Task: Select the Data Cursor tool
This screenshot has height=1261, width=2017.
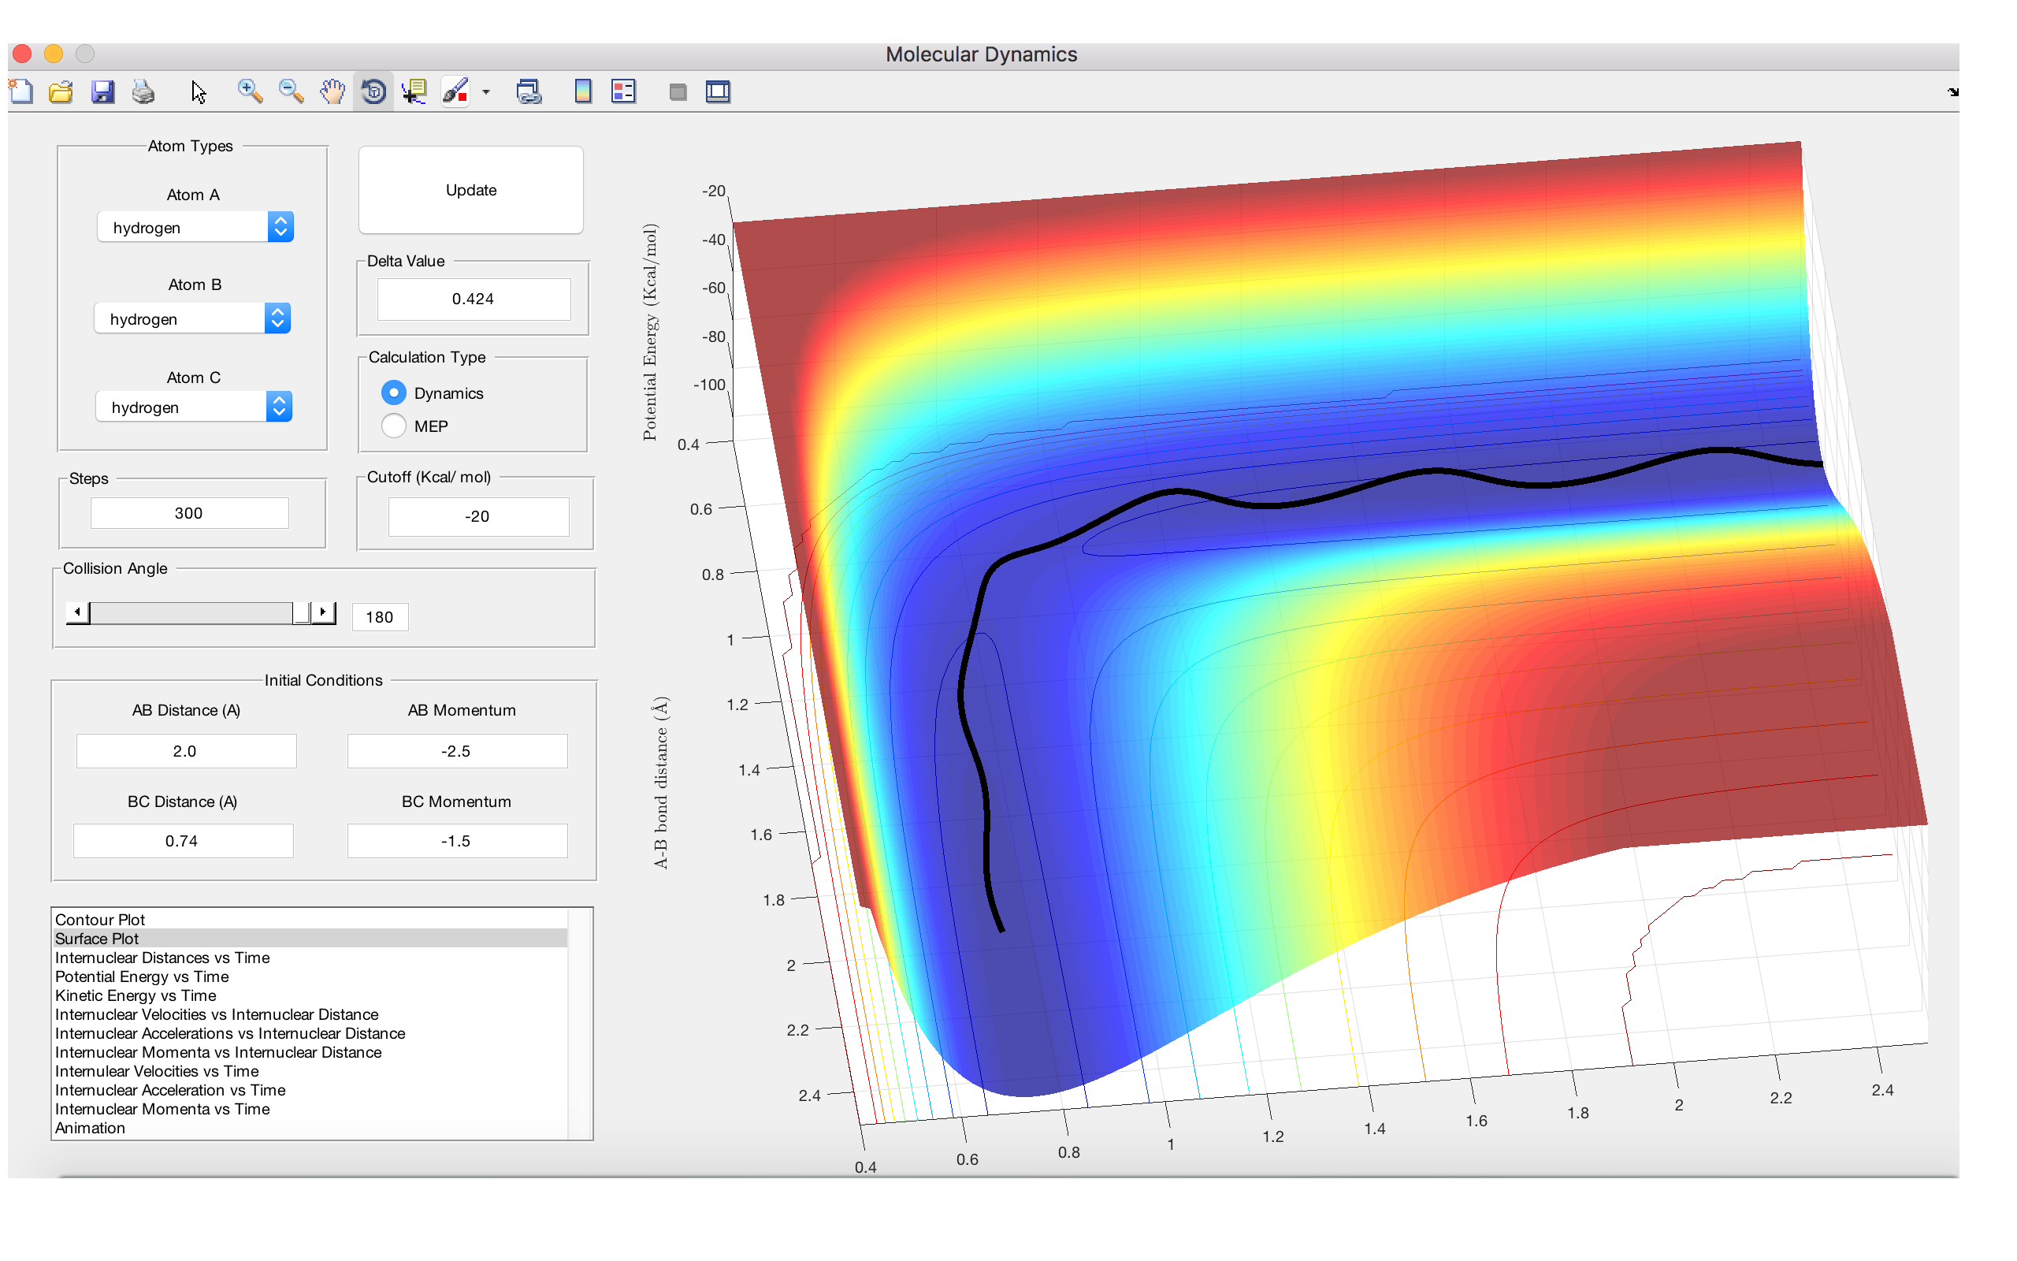Action: tap(414, 91)
